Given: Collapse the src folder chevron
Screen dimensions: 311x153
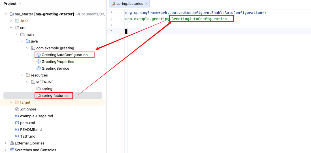Looking at the screenshot, I should click(x=11, y=28).
